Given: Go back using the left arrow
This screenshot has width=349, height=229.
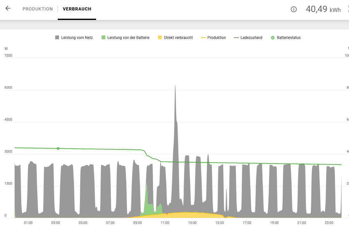Looking at the screenshot, I should tap(8, 9).
